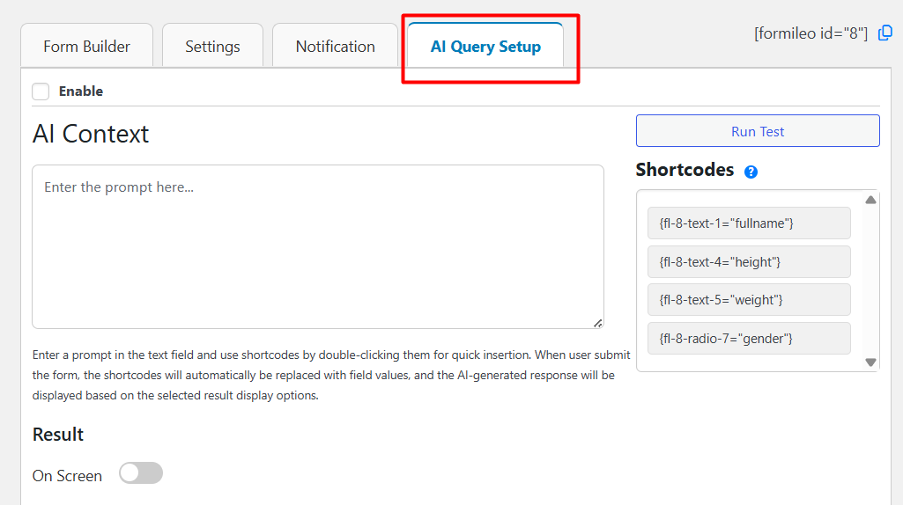Open the Form Builder tab

[86, 47]
